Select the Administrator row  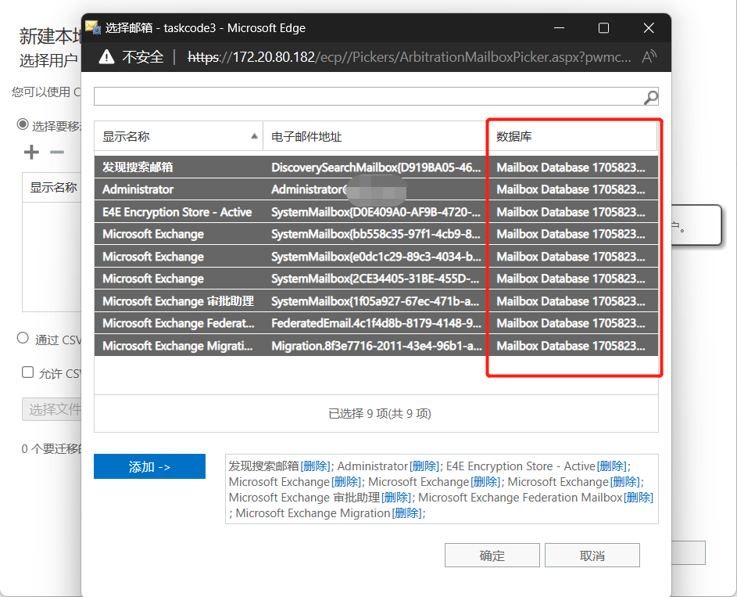[x=376, y=189]
